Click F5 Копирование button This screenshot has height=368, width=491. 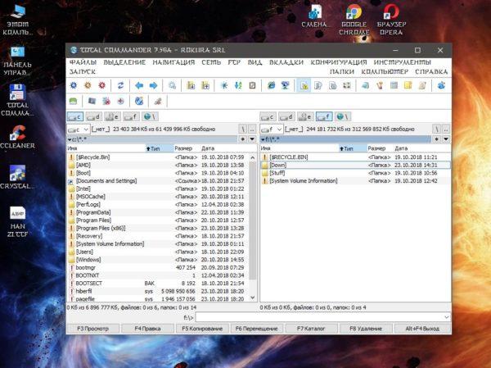click(x=202, y=329)
